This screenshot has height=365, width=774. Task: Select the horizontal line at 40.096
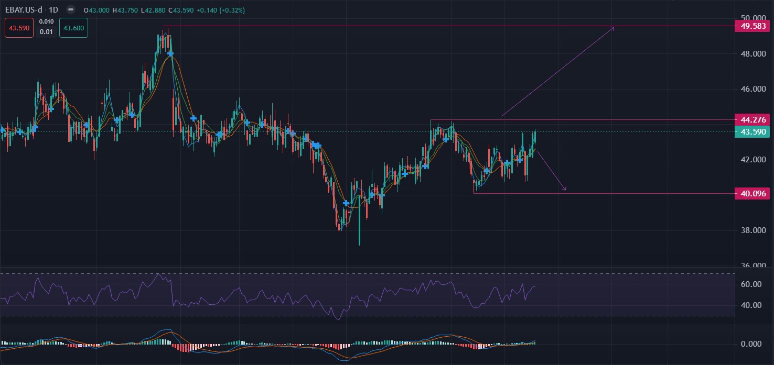tap(629, 194)
